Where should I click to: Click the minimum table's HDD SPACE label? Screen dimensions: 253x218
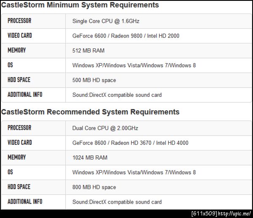click(19, 80)
